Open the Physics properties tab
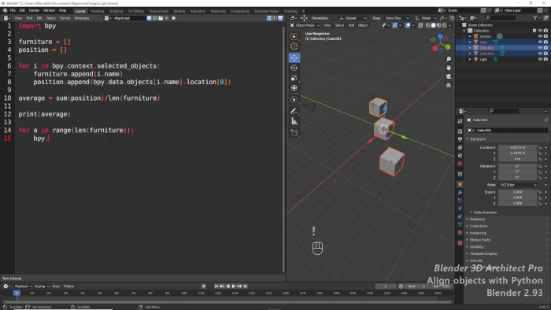Screen dimensions: 551x310 [x=460, y=209]
